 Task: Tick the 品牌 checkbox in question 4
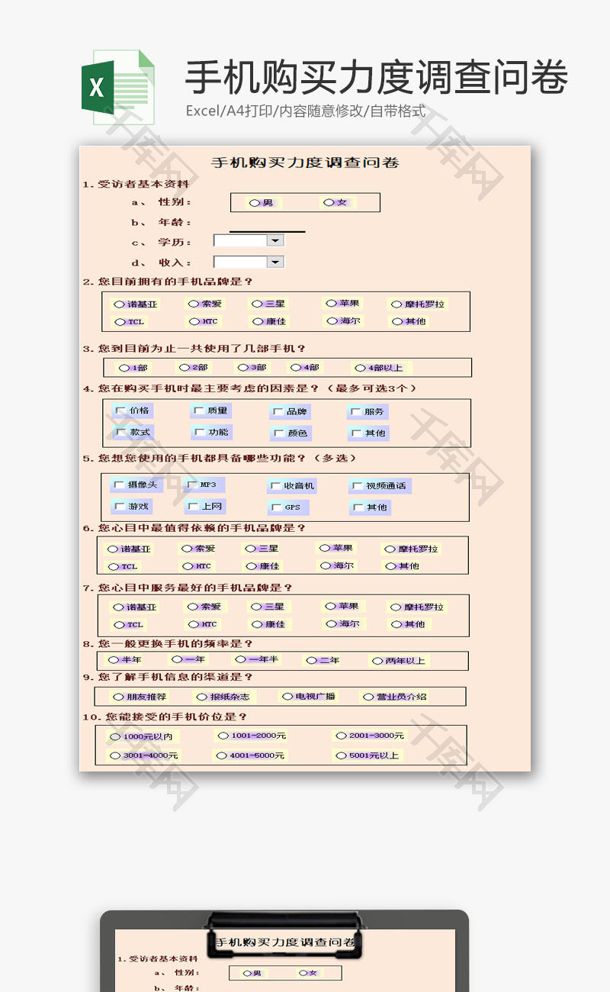[x=278, y=412]
